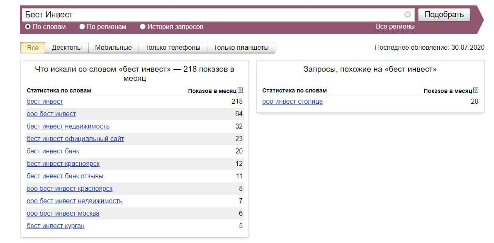
Task: Click the help icon in the left table header
Action: point(241,90)
